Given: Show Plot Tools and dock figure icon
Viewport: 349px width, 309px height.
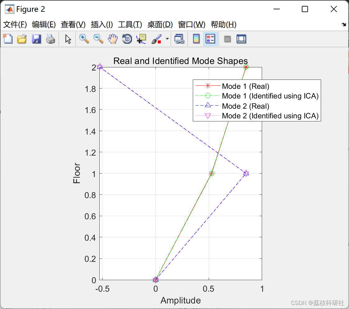Looking at the screenshot, I should click(x=241, y=39).
